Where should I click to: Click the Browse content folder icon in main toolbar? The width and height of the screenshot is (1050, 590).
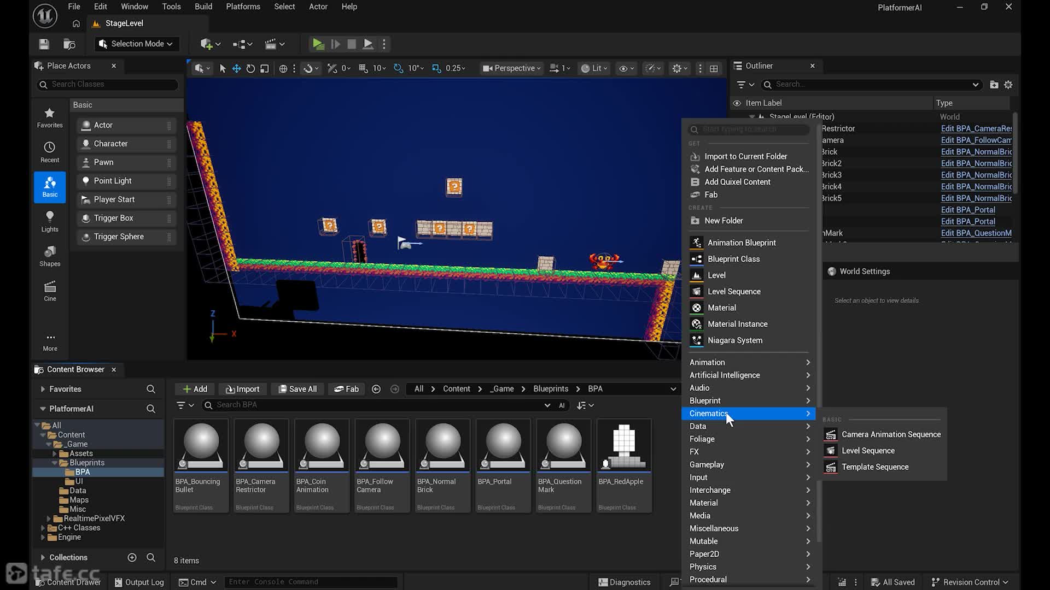coord(69,44)
